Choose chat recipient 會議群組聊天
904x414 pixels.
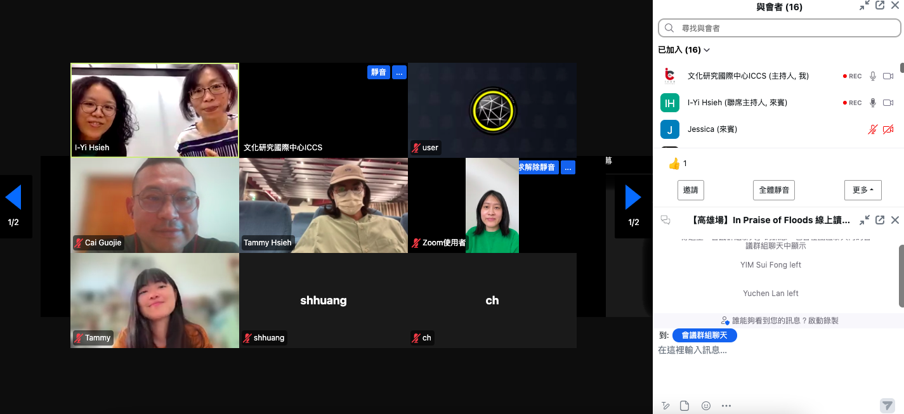click(704, 335)
